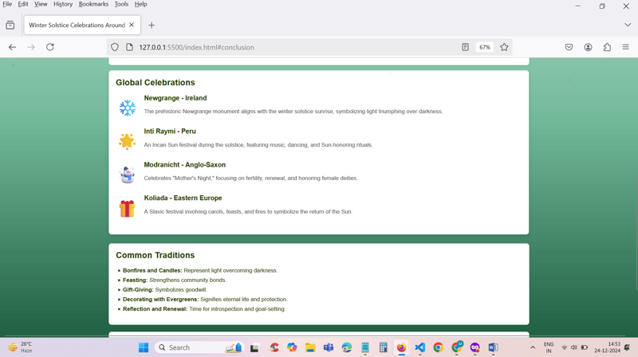Open the Save to Pocket icon
638x357 pixels.
click(569, 47)
